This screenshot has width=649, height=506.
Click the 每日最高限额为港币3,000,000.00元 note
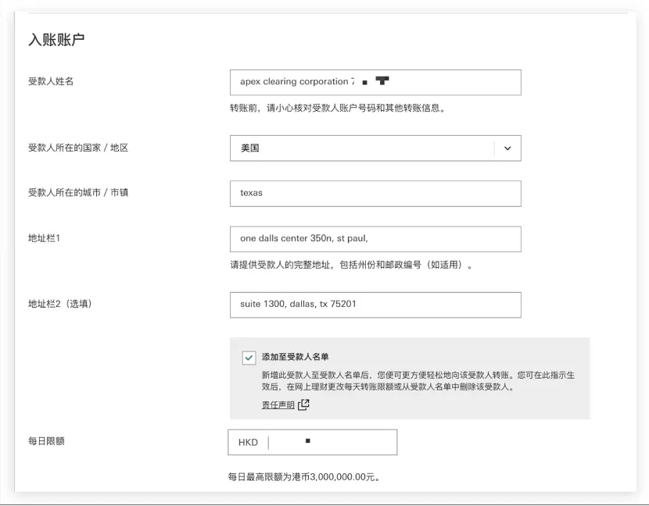pos(304,477)
